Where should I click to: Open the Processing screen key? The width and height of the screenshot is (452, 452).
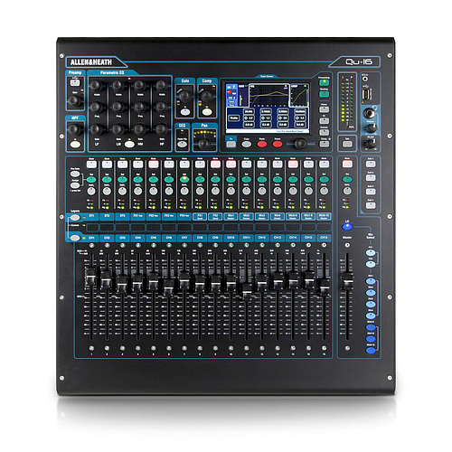click(325, 82)
